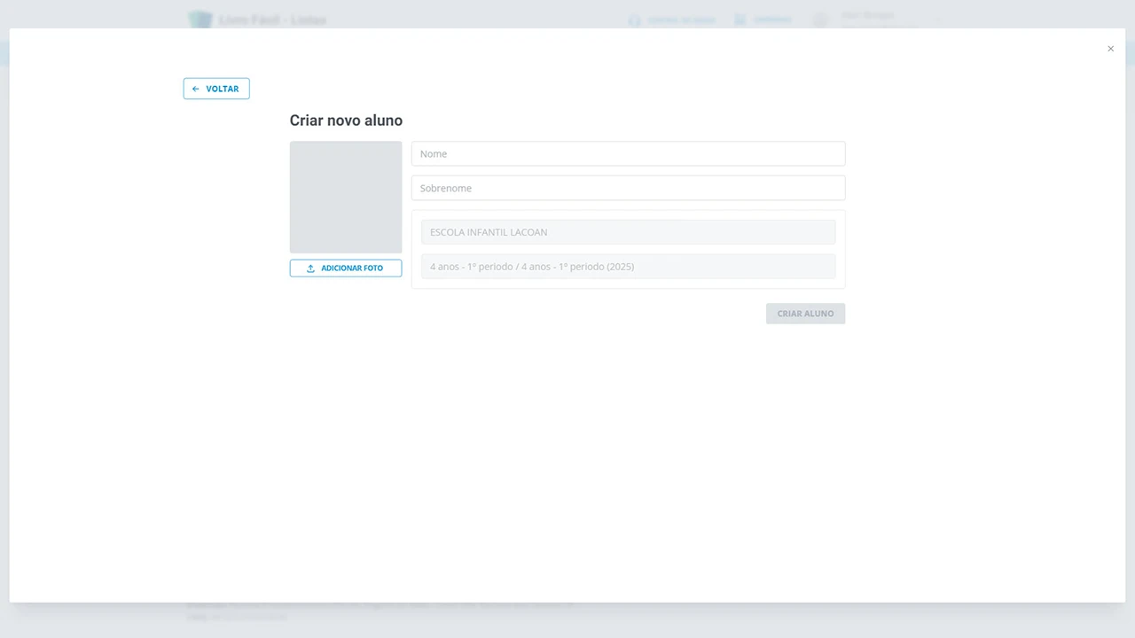Click the left arrow icon in Voltar
Image resolution: width=1135 pixels, height=638 pixels.
[196, 89]
